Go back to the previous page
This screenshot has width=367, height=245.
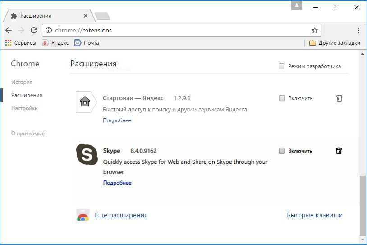pyautogui.click(x=8, y=30)
